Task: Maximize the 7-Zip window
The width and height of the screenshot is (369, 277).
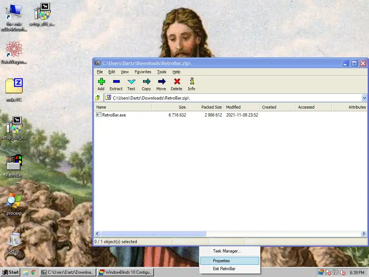Action: [x=355, y=63]
